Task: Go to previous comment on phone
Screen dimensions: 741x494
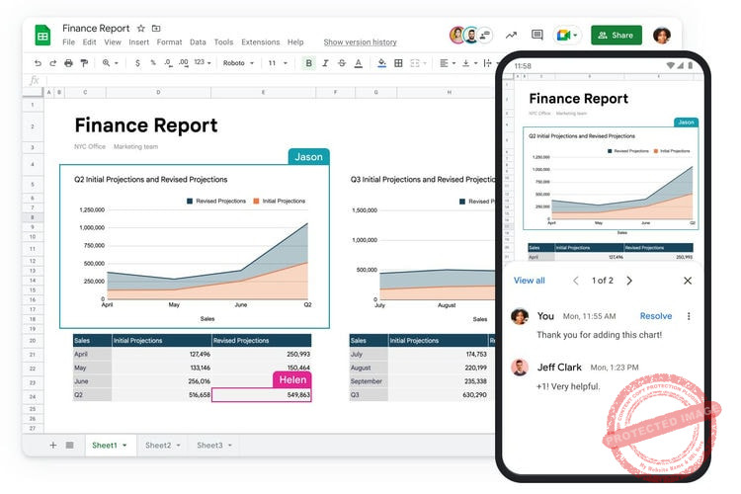Action: (x=576, y=281)
